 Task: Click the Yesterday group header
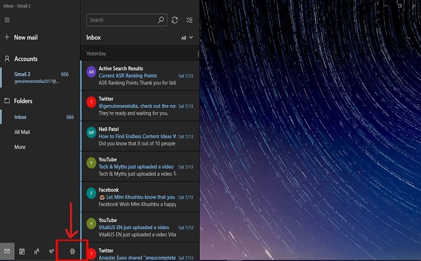tap(140, 53)
